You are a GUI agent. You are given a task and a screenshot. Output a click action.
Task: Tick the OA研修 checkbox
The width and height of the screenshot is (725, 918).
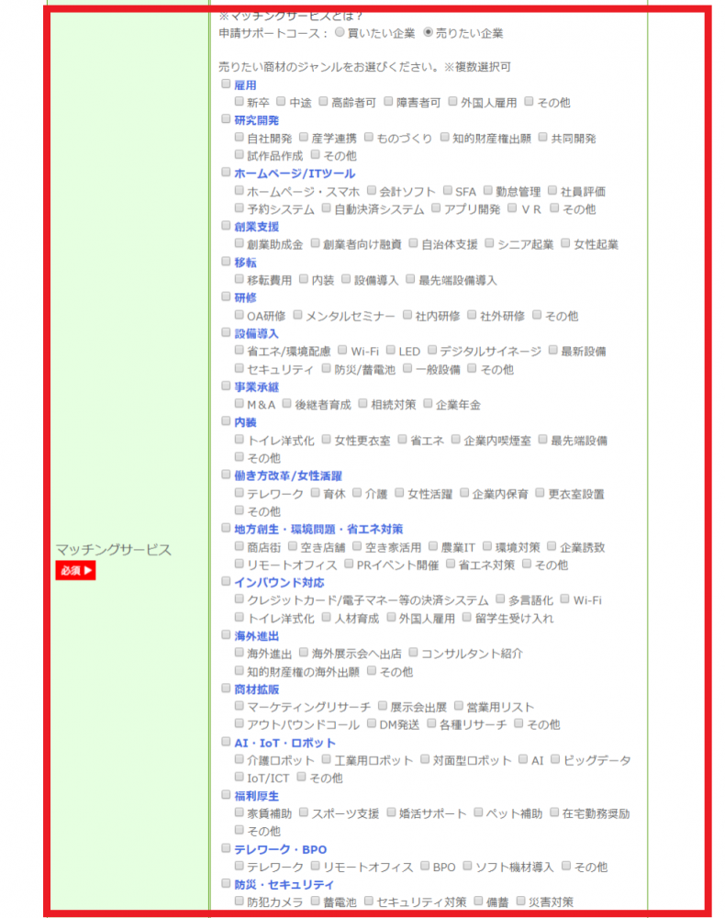point(239,315)
